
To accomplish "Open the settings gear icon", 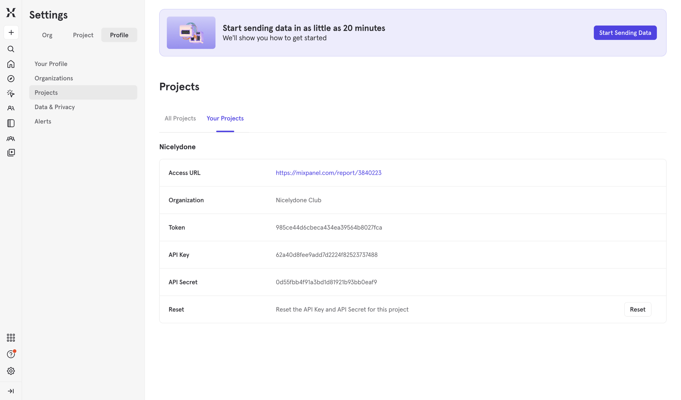I will tap(11, 371).
